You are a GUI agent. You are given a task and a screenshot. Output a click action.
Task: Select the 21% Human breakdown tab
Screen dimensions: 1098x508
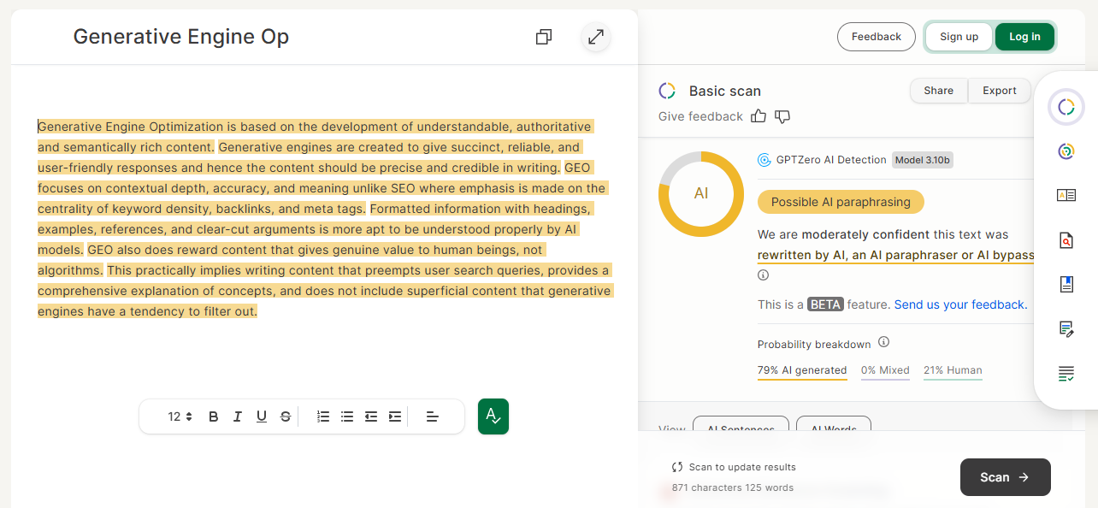[x=953, y=370]
